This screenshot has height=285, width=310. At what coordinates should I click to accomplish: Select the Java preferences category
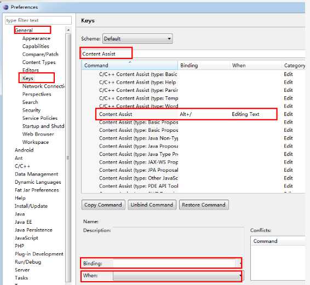pos(20,214)
